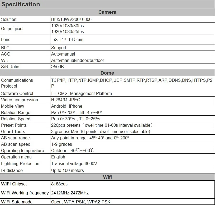Click the 'Dome' section header
215x205 pixels.
(107, 73)
